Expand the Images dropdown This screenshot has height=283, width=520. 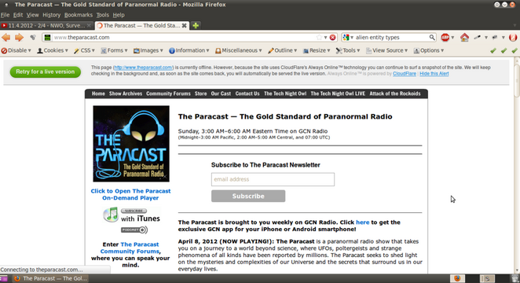(x=148, y=50)
